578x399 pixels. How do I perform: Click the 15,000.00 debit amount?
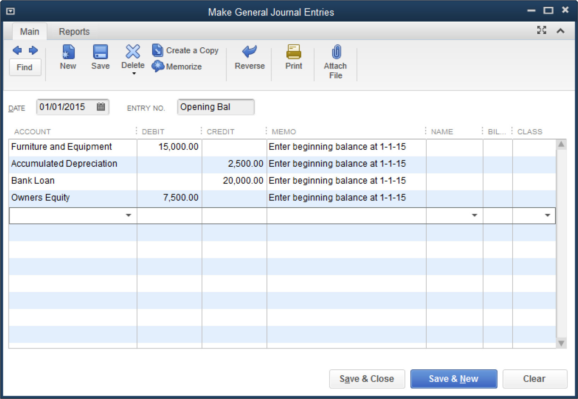(x=178, y=147)
